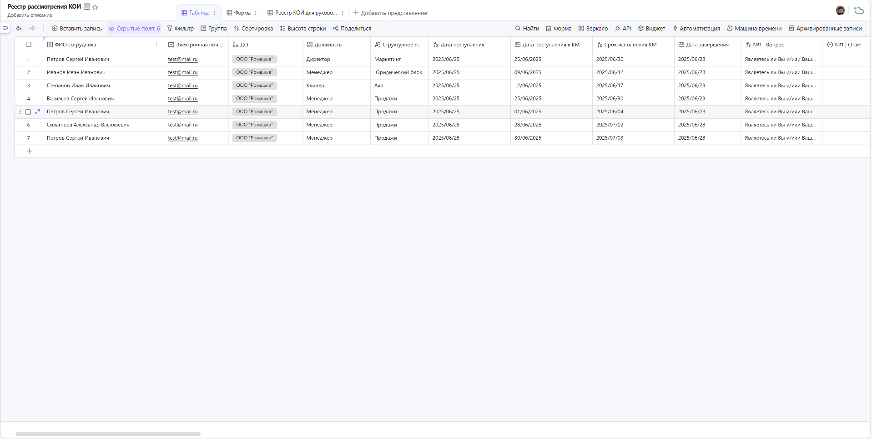
Task: Open test@mail.ru link for Иванов Иван Иванович
Action: [183, 72]
